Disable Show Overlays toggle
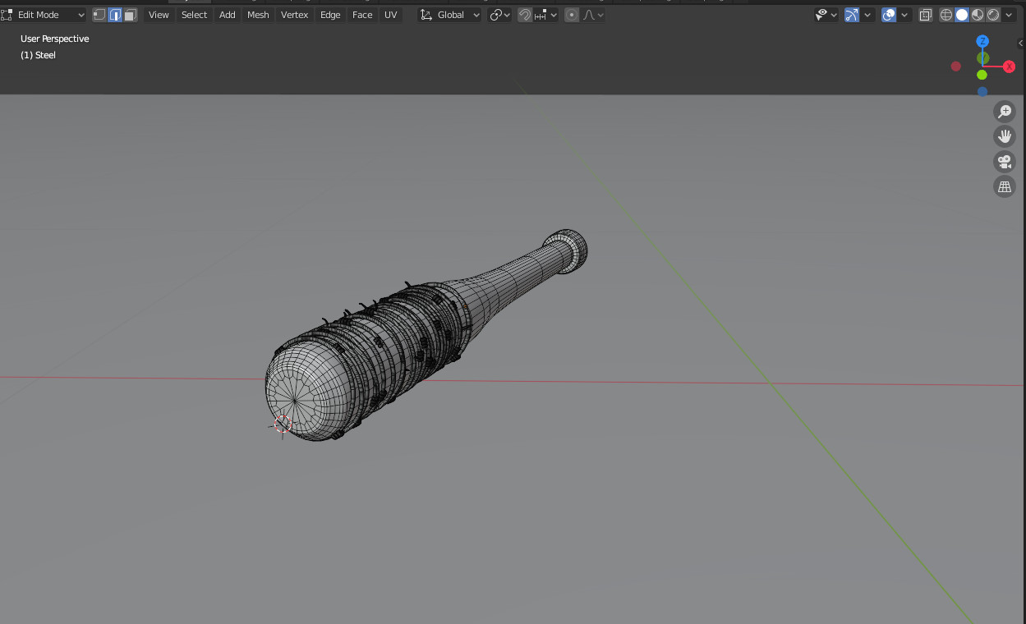Viewport: 1026px width, 624px height. pos(888,14)
